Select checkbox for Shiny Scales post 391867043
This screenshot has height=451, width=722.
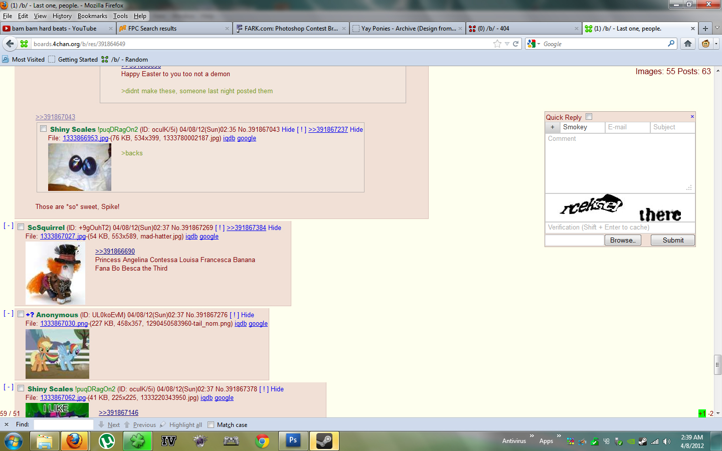pyautogui.click(x=44, y=129)
